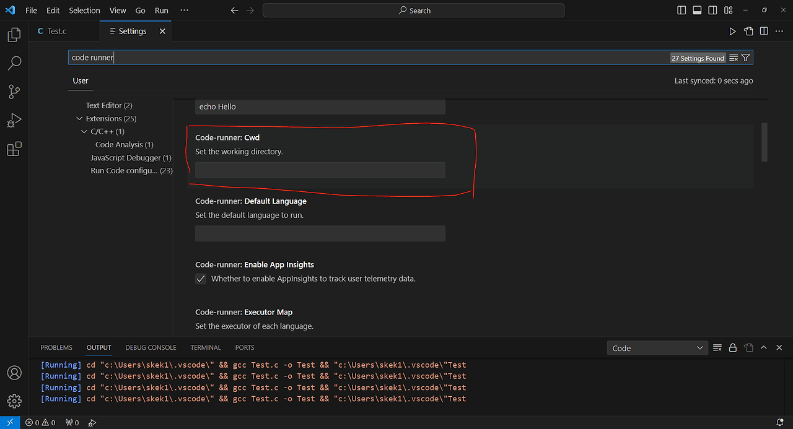The image size is (793, 429).
Task: Maximize the bottom panel with chevron
Action: (764, 348)
